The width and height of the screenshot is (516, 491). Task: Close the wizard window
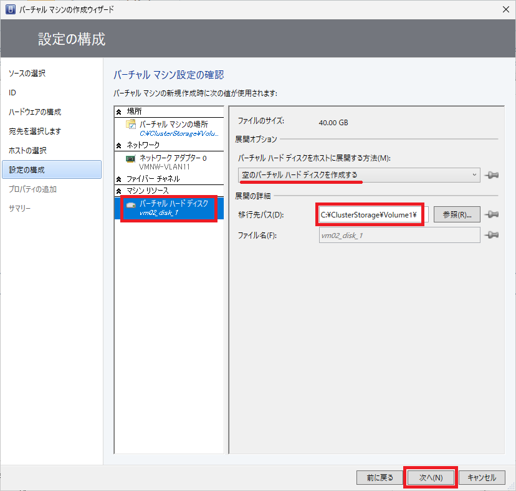(x=506, y=9)
